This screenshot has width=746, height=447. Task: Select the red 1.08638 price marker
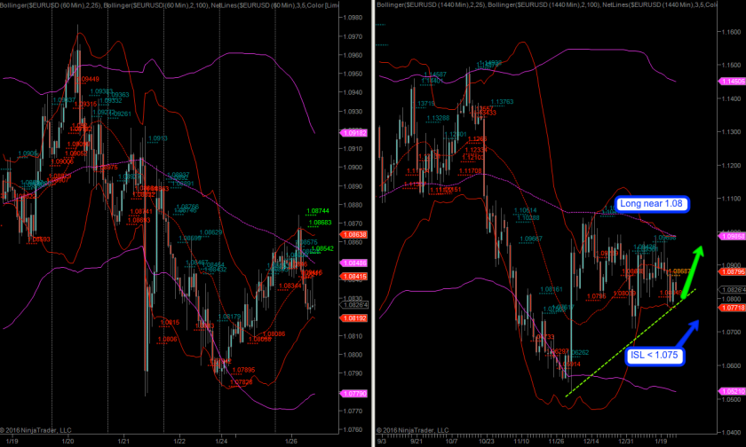(354, 235)
